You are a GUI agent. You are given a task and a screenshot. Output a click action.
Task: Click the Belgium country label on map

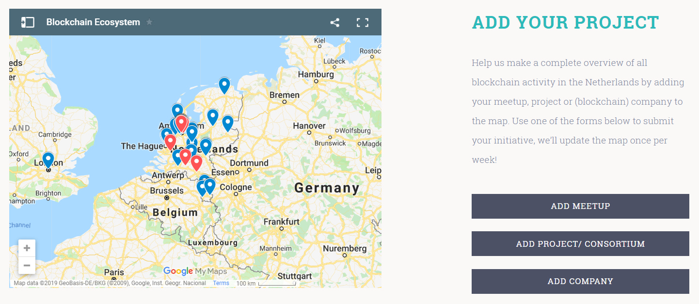pyautogui.click(x=175, y=212)
